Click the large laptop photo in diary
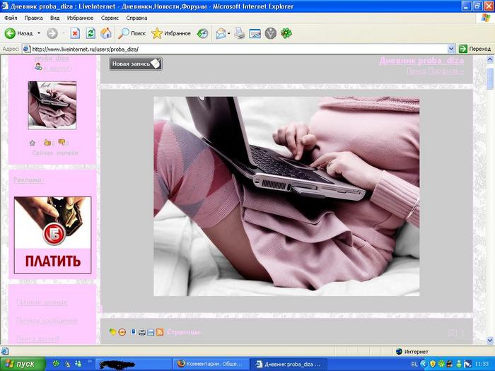The height and width of the screenshot is (371, 495). (x=286, y=196)
